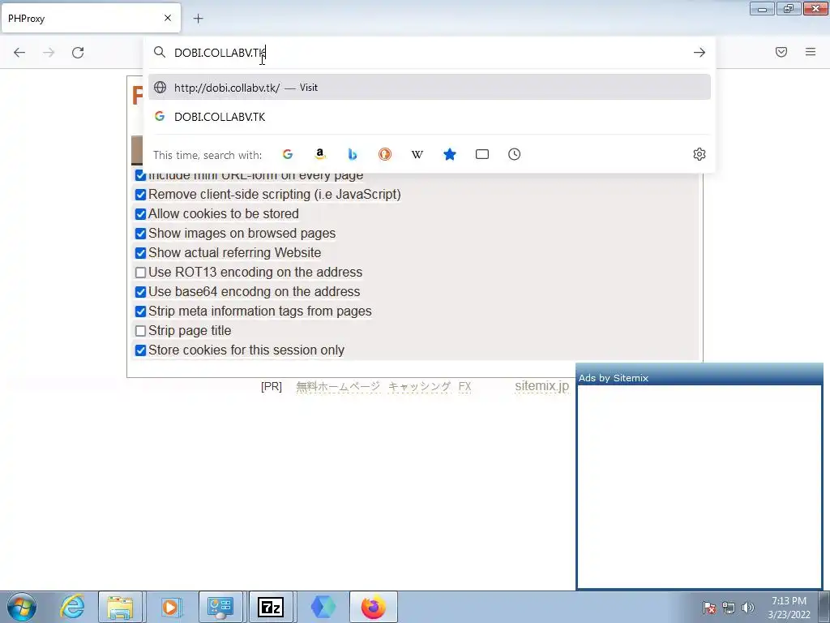Enable Strip page title
Viewport: 830px width, 623px height.
140,331
